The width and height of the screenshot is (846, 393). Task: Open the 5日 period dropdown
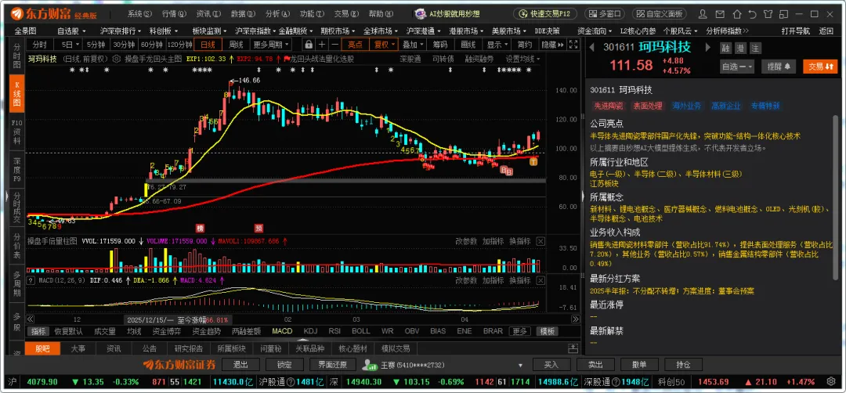(x=70, y=44)
